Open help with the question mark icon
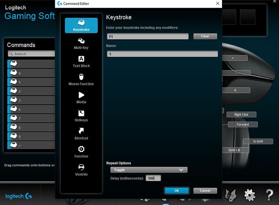 270,195
